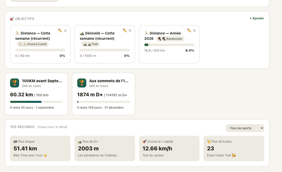Click the mountain icon in Dénivelé title
The height and width of the screenshot is (172, 282).
82,33
